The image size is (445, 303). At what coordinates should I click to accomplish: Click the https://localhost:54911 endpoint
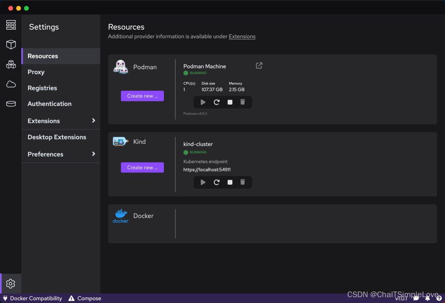coord(207,169)
